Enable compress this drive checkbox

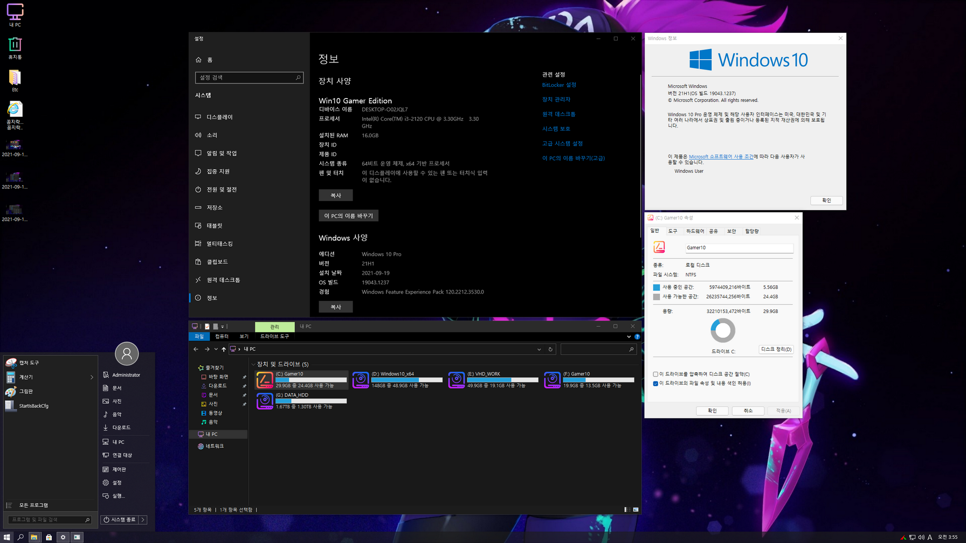click(x=655, y=374)
